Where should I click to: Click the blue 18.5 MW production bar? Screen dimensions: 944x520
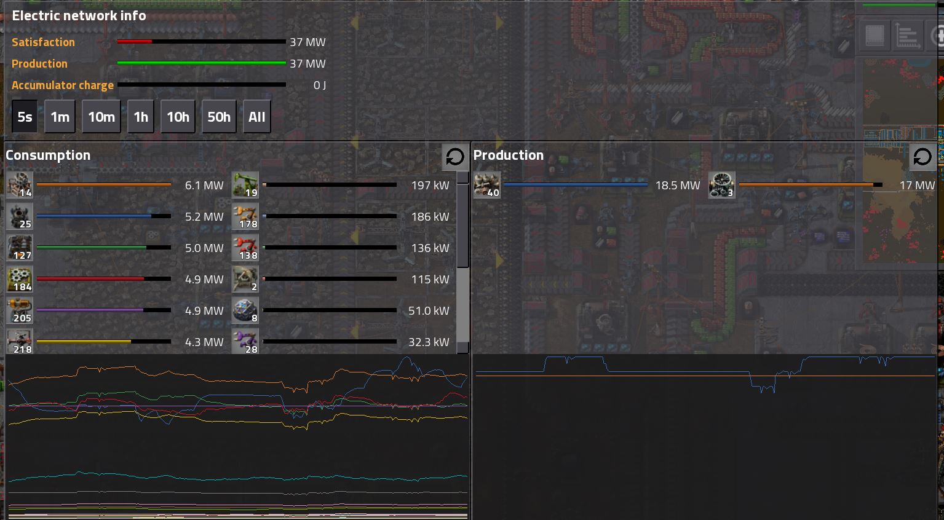coord(576,184)
